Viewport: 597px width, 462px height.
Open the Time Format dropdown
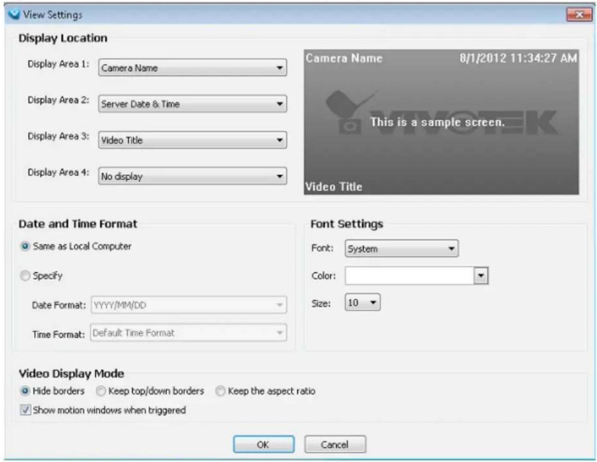[188, 333]
